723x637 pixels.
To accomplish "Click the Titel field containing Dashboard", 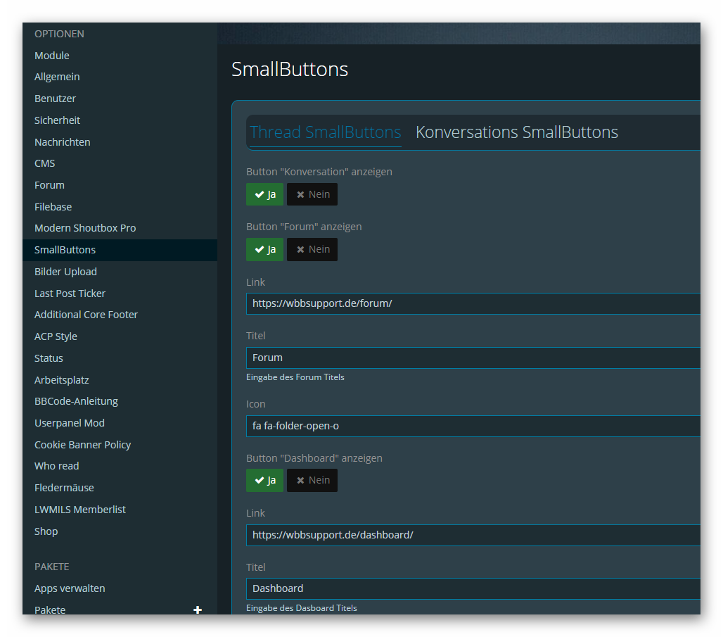I will (x=473, y=588).
